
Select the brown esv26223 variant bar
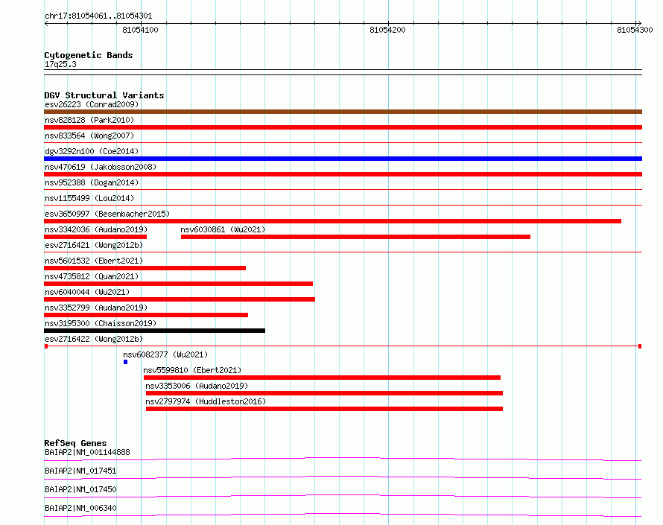coord(343,112)
